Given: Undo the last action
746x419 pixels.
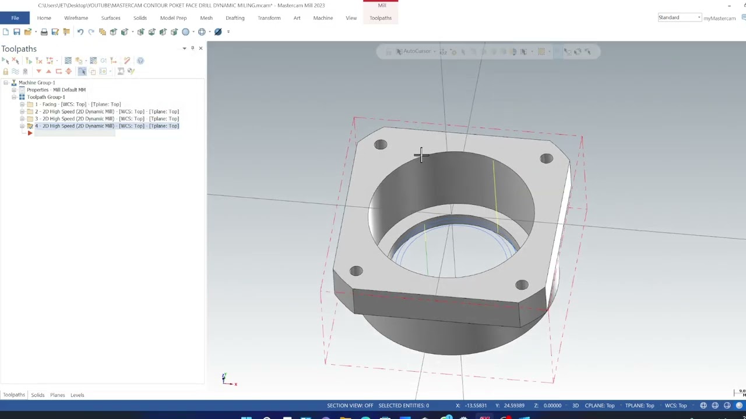Looking at the screenshot, I should point(80,32).
